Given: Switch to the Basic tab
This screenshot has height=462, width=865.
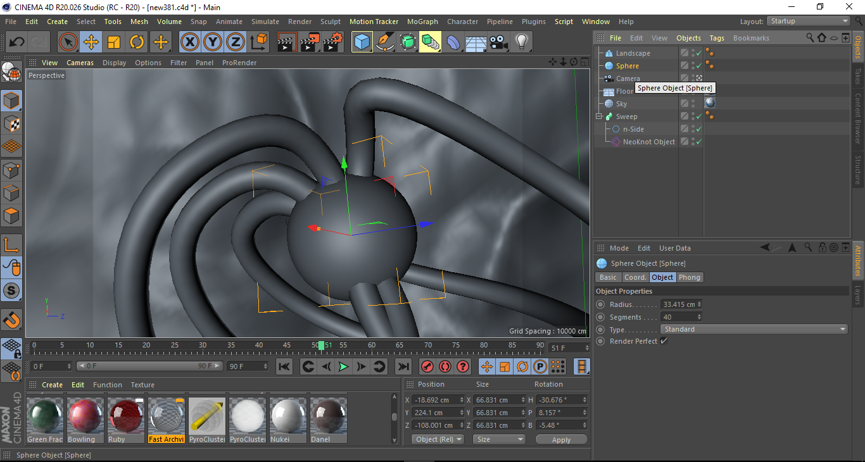Looking at the screenshot, I should coord(608,277).
